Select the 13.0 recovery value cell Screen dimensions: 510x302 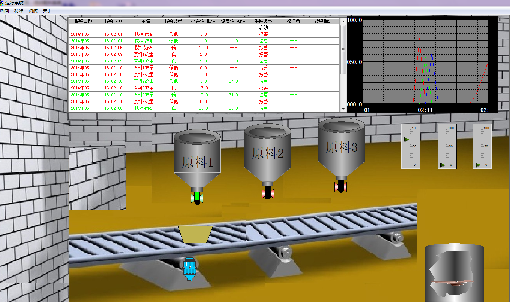[234, 61]
